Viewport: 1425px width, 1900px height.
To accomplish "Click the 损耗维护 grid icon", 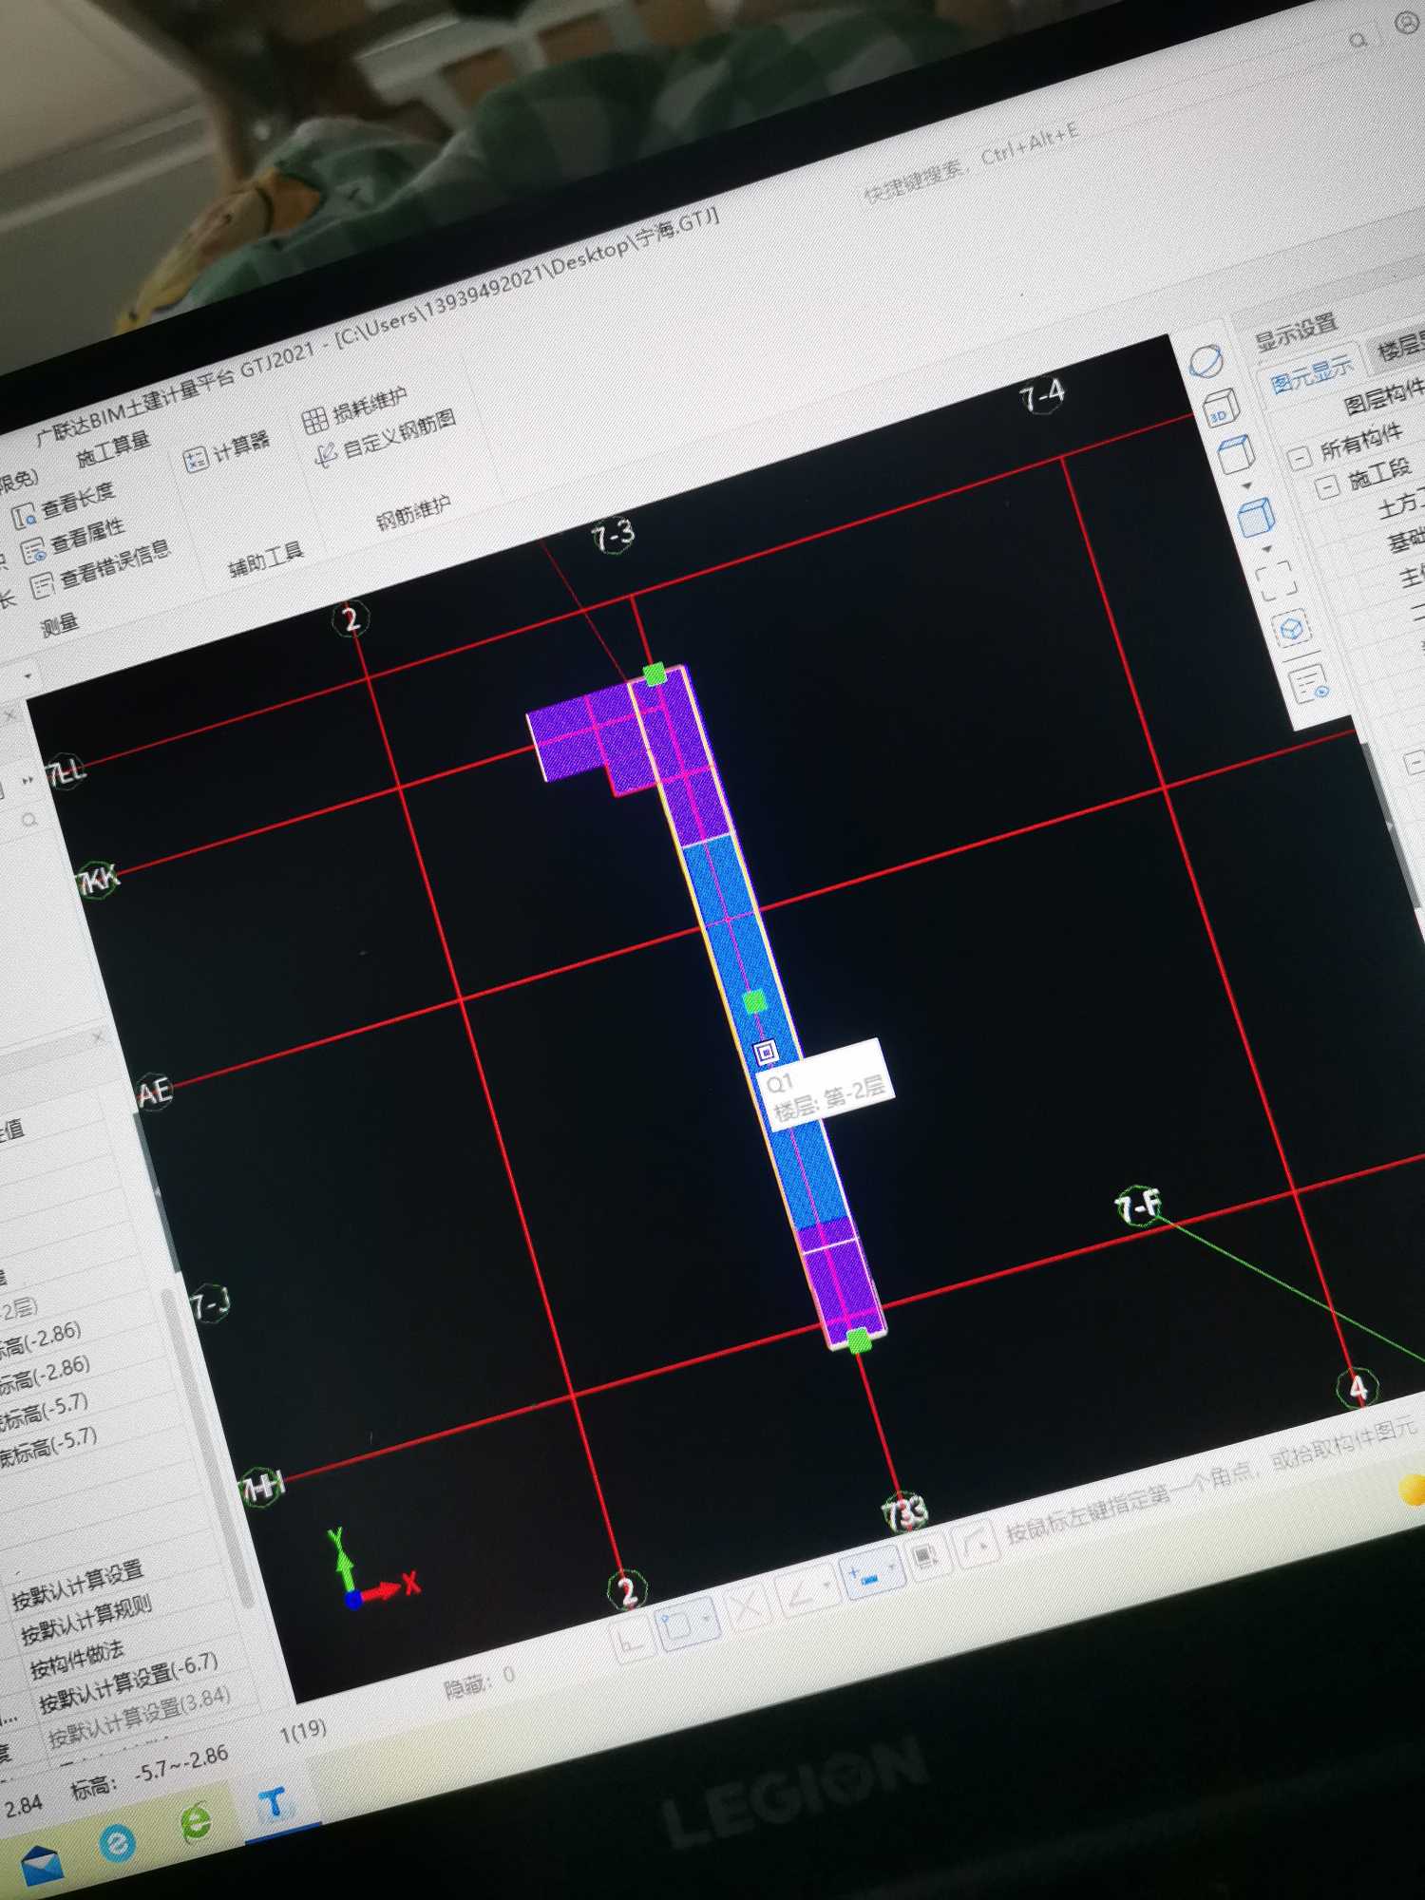I will click(314, 420).
